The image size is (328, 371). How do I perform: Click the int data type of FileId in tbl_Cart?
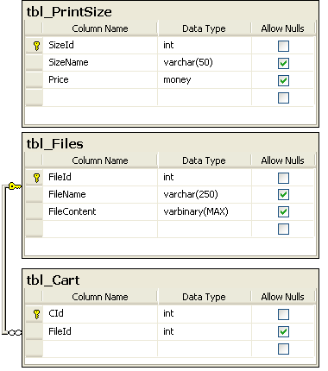[x=205, y=331]
